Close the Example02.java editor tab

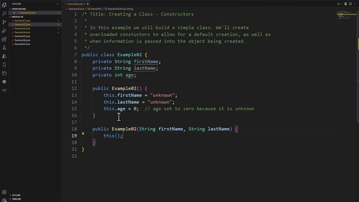point(88,4)
